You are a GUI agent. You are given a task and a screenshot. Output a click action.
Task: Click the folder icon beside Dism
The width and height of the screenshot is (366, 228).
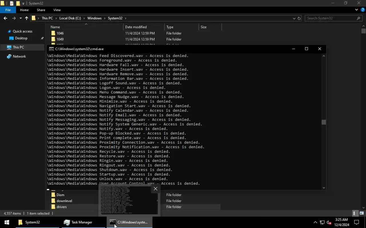tap(53, 195)
